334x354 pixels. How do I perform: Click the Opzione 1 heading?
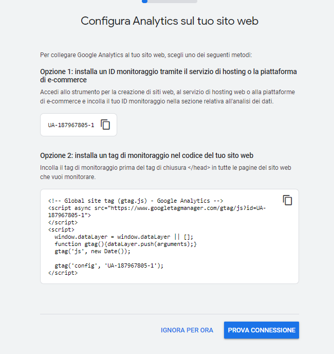(169, 76)
